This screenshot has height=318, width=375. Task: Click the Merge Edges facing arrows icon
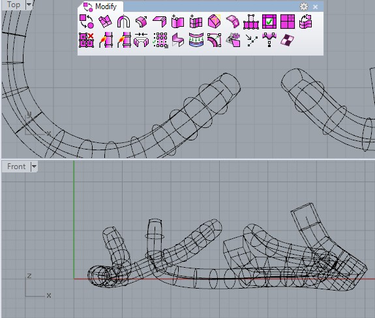(x=141, y=40)
